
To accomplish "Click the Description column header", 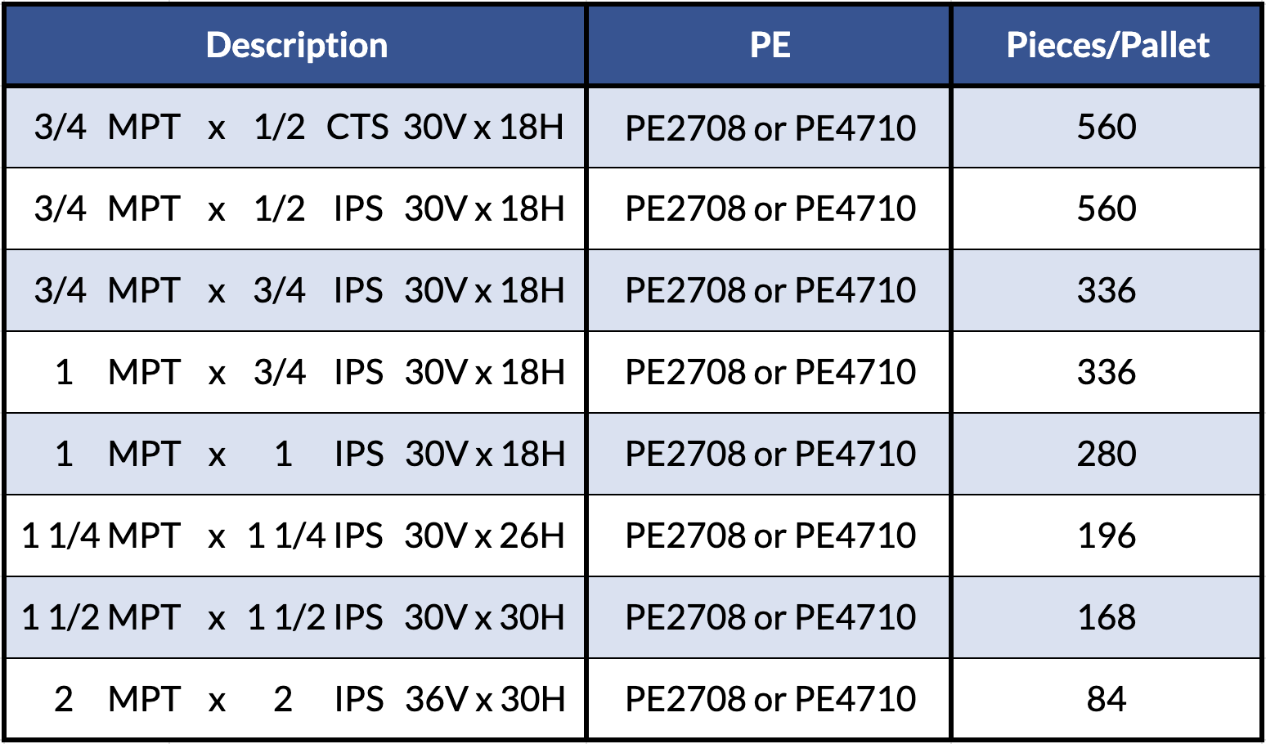I will [296, 45].
